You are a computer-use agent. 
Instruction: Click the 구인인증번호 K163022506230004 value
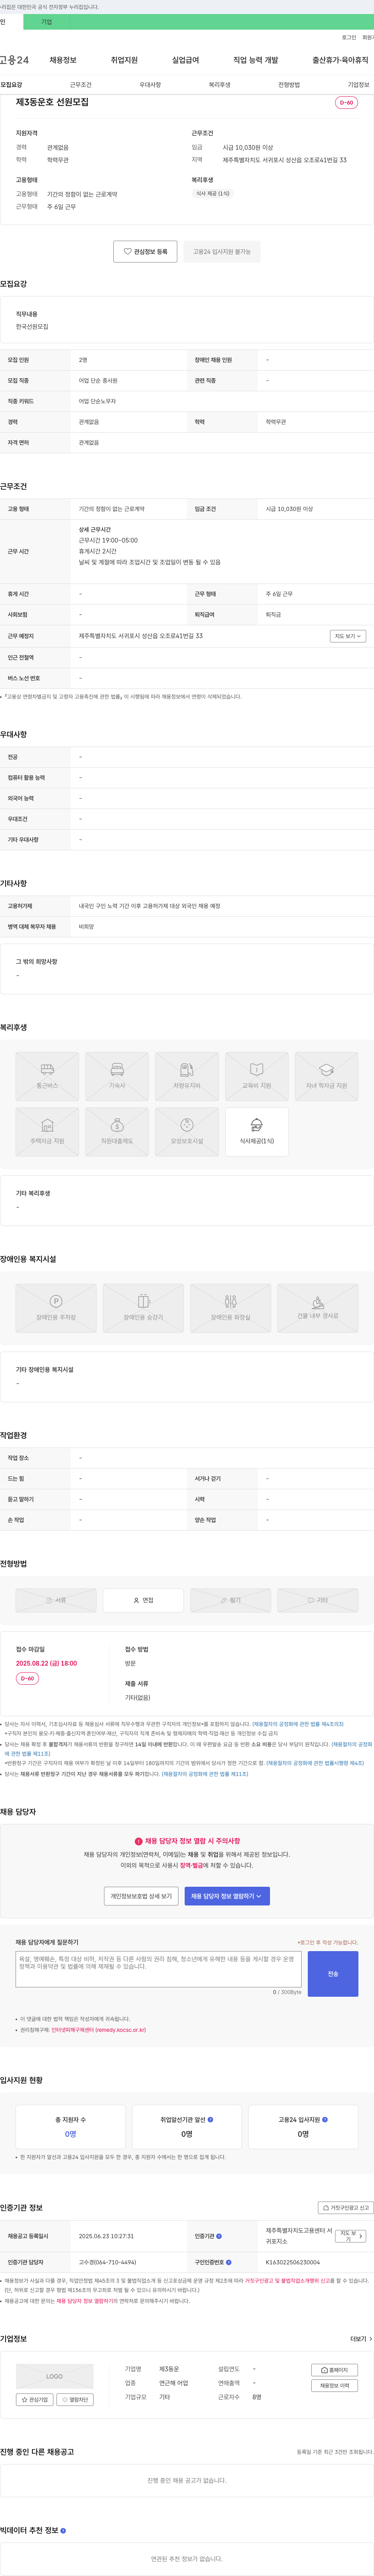pos(293,2262)
